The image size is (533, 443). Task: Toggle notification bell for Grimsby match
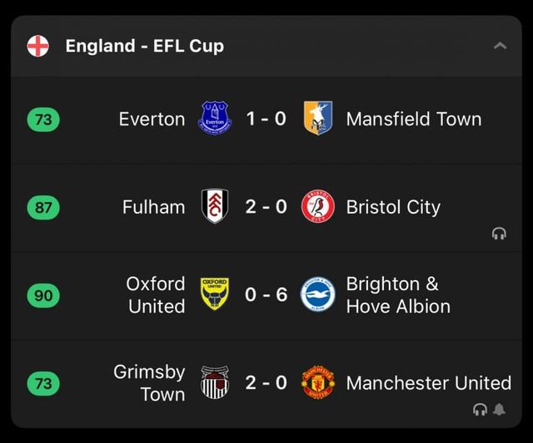coord(500,409)
